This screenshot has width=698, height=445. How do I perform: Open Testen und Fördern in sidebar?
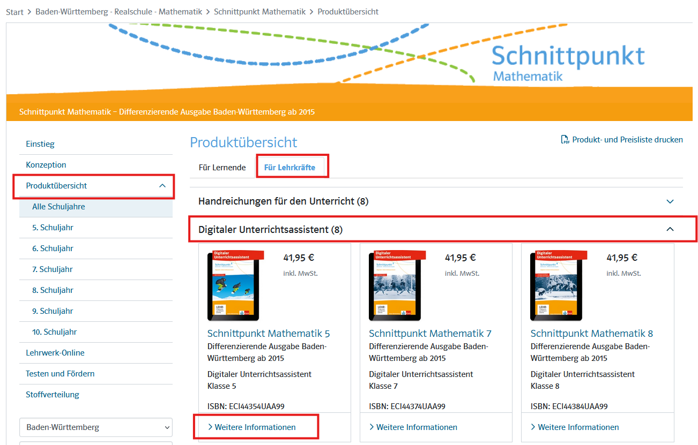[x=60, y=374]
